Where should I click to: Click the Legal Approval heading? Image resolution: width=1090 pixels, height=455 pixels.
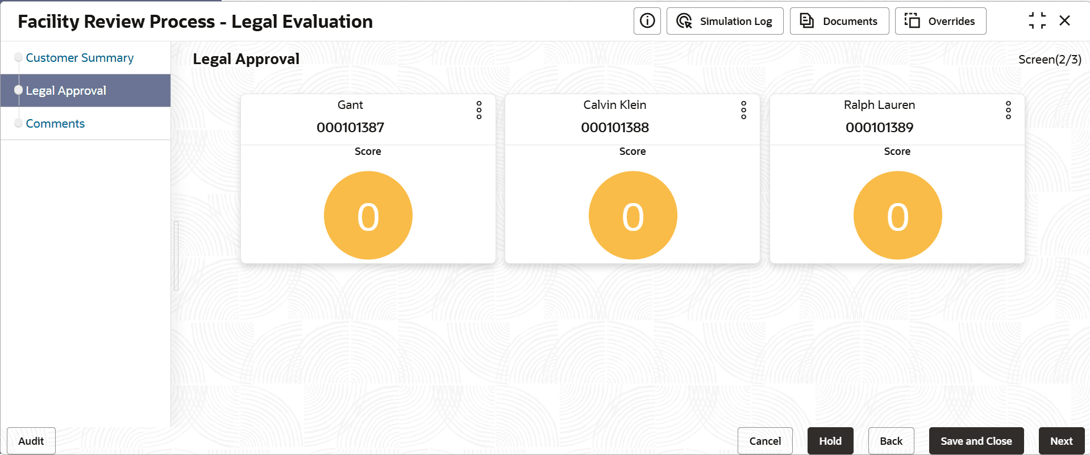[x=246, y=59]
